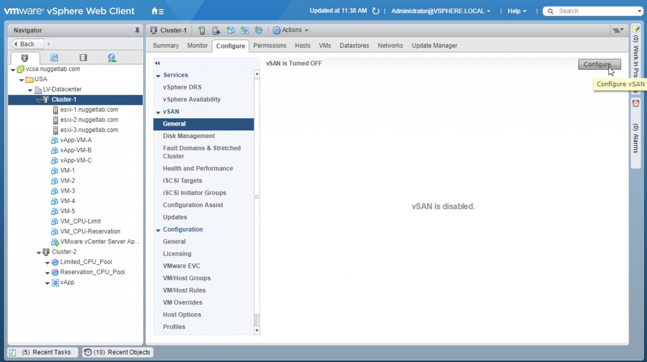Go to the vSphere home icon menu
Viewport: 647px width, 362px height.
point(158,11)
